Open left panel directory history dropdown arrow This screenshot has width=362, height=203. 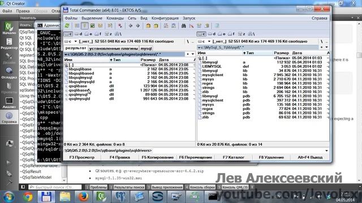coord(193,54)
